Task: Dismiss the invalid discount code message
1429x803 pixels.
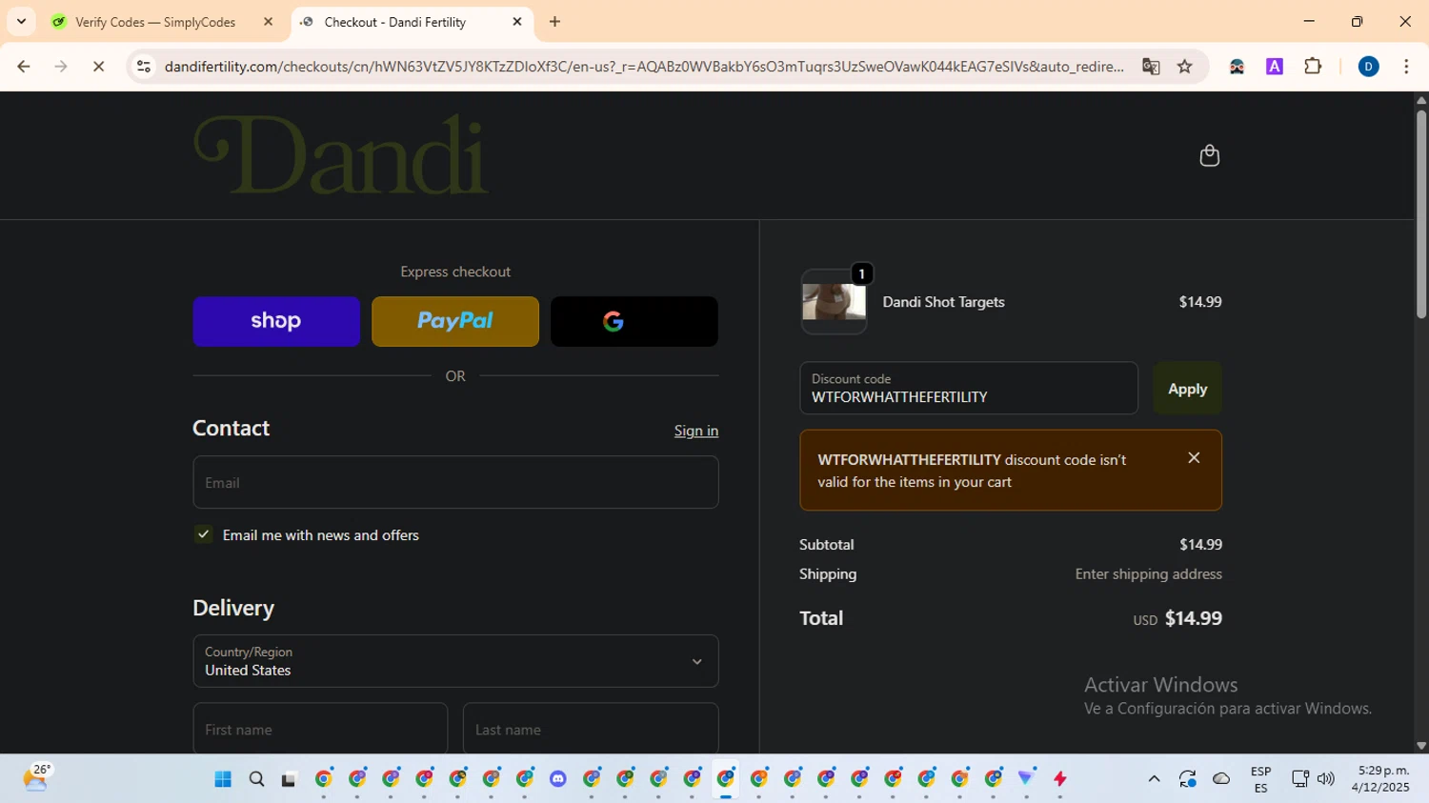Action: (x=1194, y=458)
